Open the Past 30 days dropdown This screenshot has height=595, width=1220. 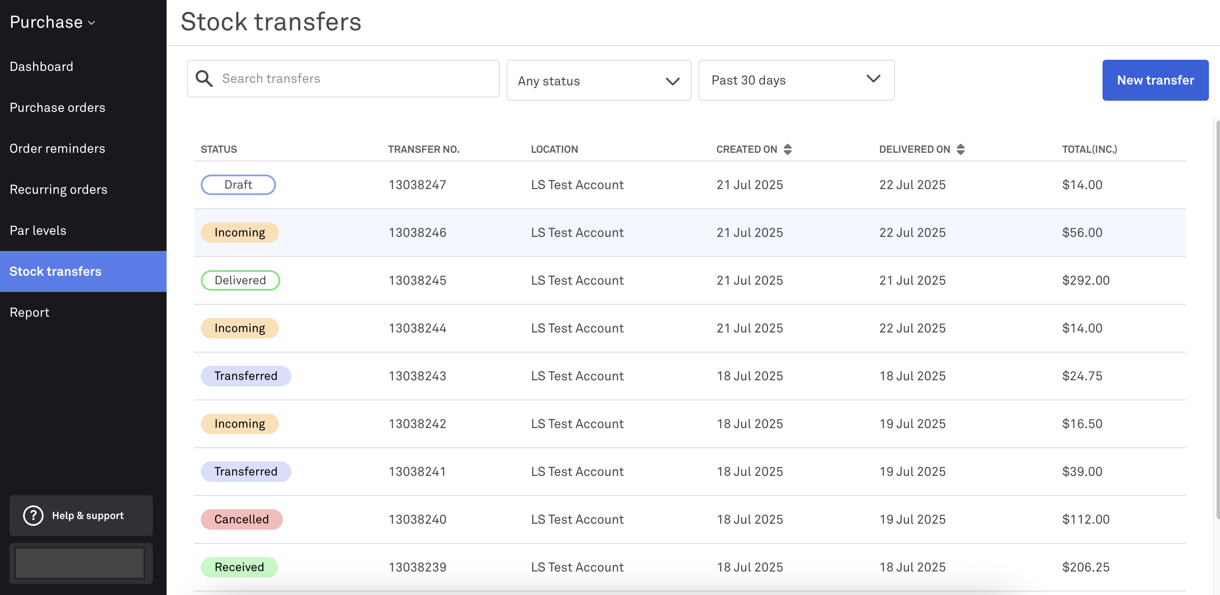tap(796, 81)
